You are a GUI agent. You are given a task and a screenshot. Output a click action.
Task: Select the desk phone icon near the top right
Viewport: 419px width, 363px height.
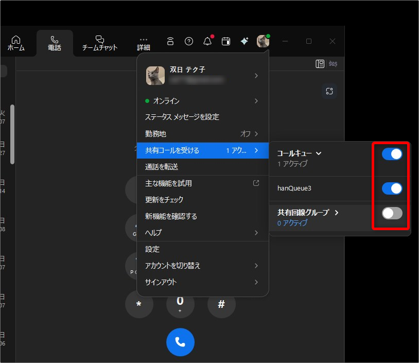click(320, 63)
